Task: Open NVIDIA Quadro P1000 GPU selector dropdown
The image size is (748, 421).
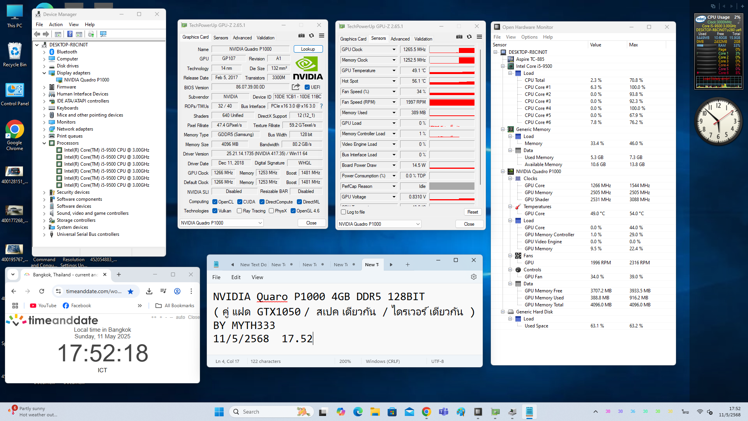Action: (221, 223)
